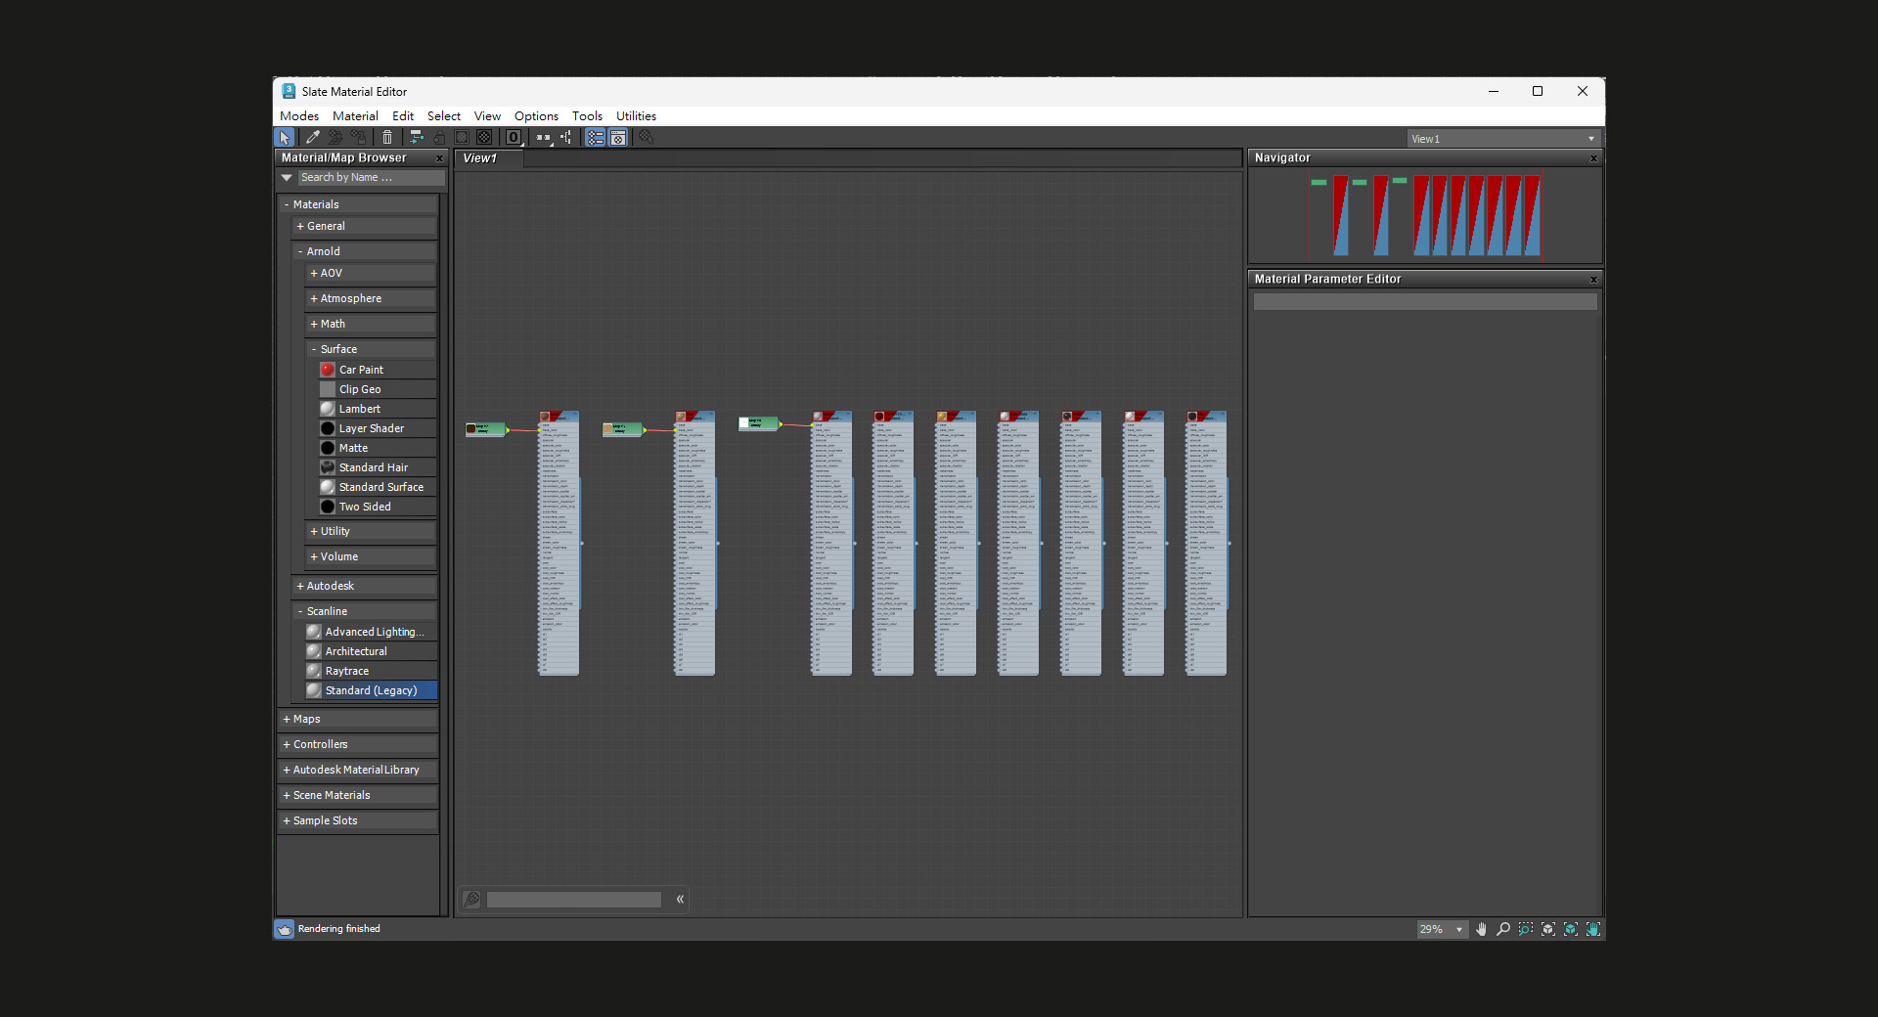Select the Lambert material

click(x=377, y=409)
